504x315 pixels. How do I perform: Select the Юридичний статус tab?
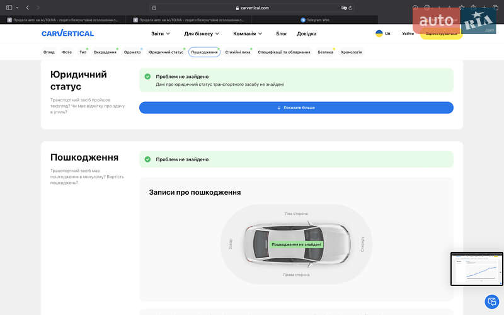166,52
